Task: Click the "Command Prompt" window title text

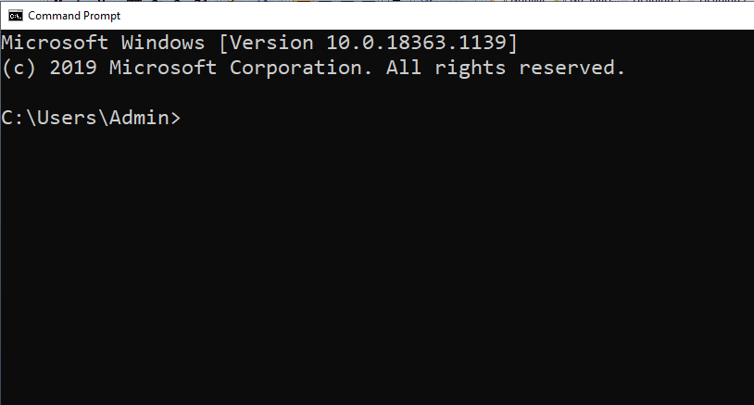Action: click(x=74, y=16)
